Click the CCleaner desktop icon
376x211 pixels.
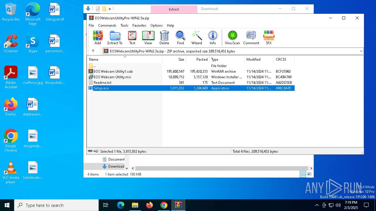tap(11, 44)
